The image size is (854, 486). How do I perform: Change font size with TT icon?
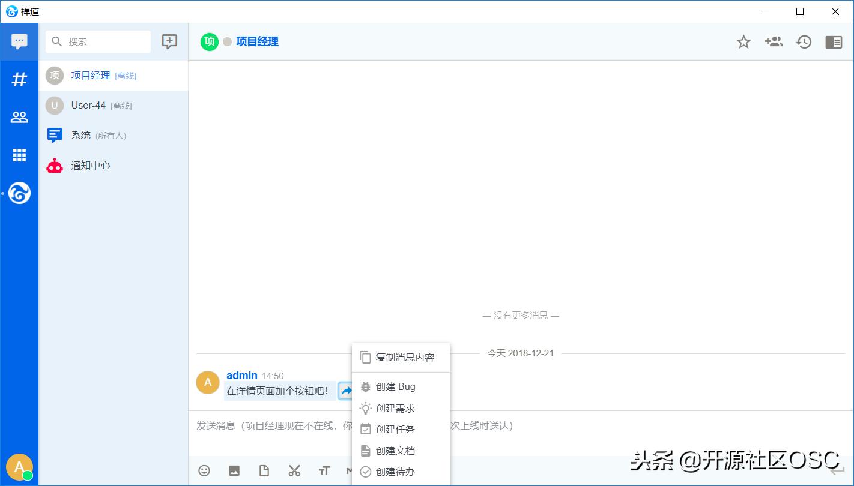pos(324,471)
